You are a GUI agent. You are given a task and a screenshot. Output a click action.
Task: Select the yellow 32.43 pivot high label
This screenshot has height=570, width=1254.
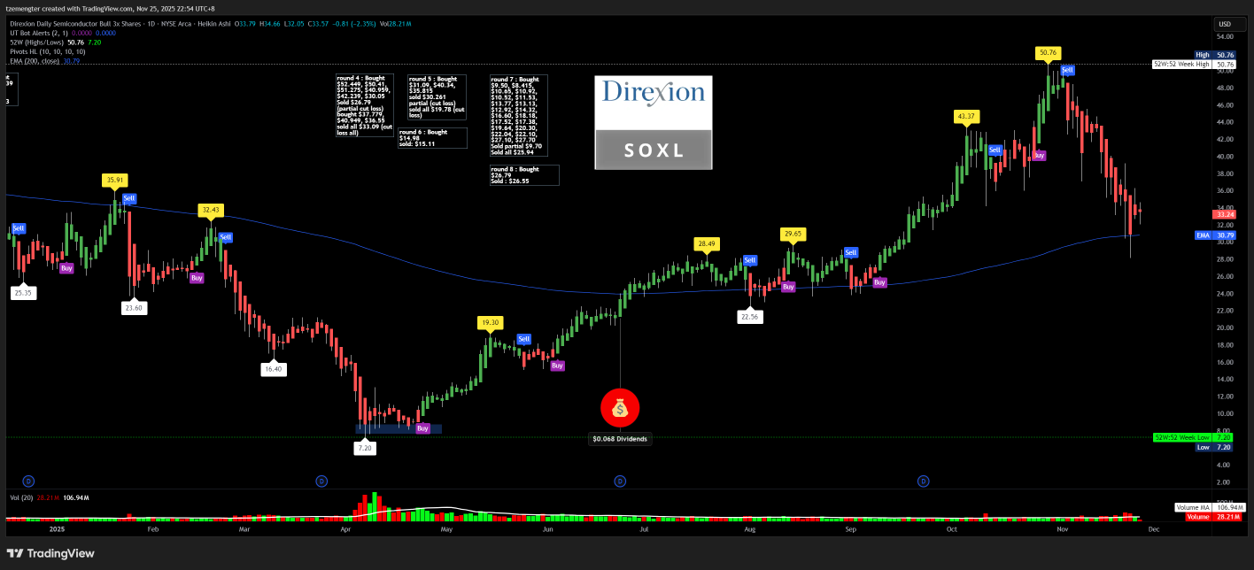click(210, 210)
